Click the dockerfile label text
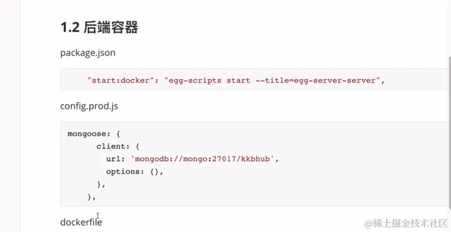Image resolution: width=451 pixels, height=232 pixels. [81, 222]
